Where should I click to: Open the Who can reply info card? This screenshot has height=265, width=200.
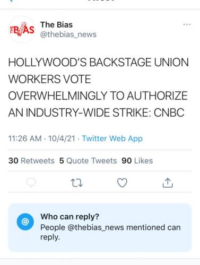coord(100,227)
